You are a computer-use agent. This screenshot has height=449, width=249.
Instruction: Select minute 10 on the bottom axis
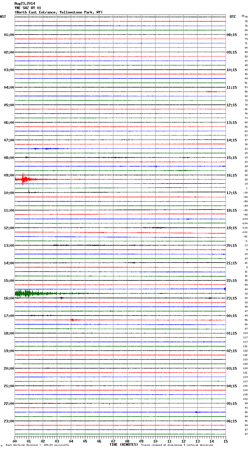pos(155,441)
